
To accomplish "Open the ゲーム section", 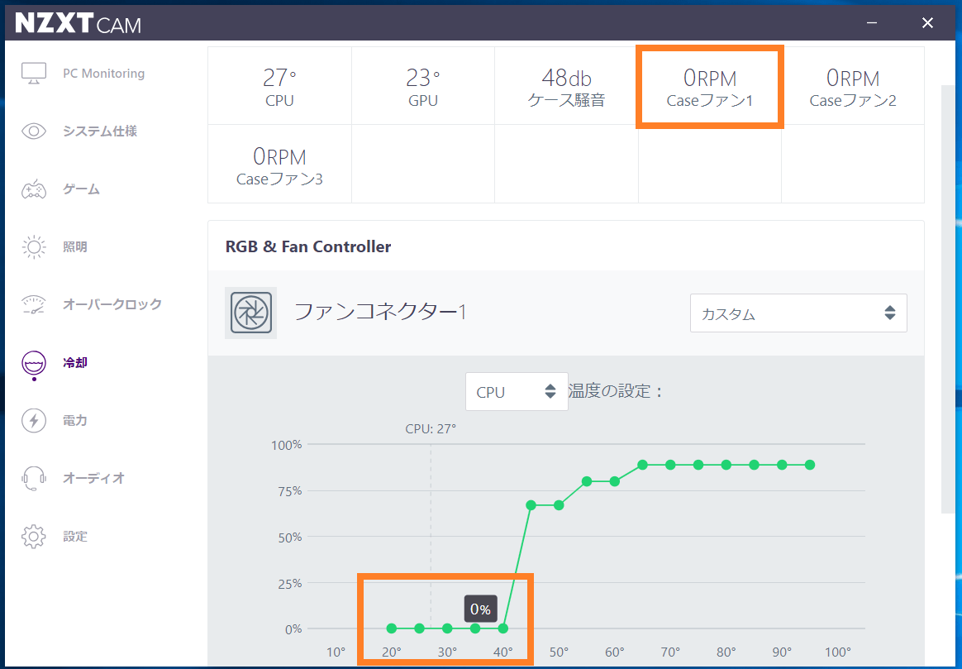I will pos(81,189).
